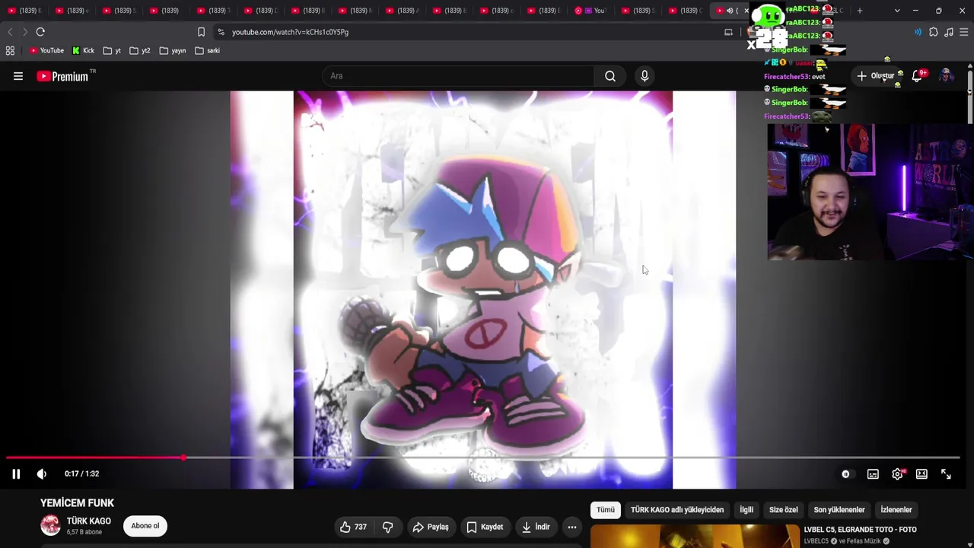Seek on the red video progress bar
This screenshot has height=548, width=974.
point(95,458)
